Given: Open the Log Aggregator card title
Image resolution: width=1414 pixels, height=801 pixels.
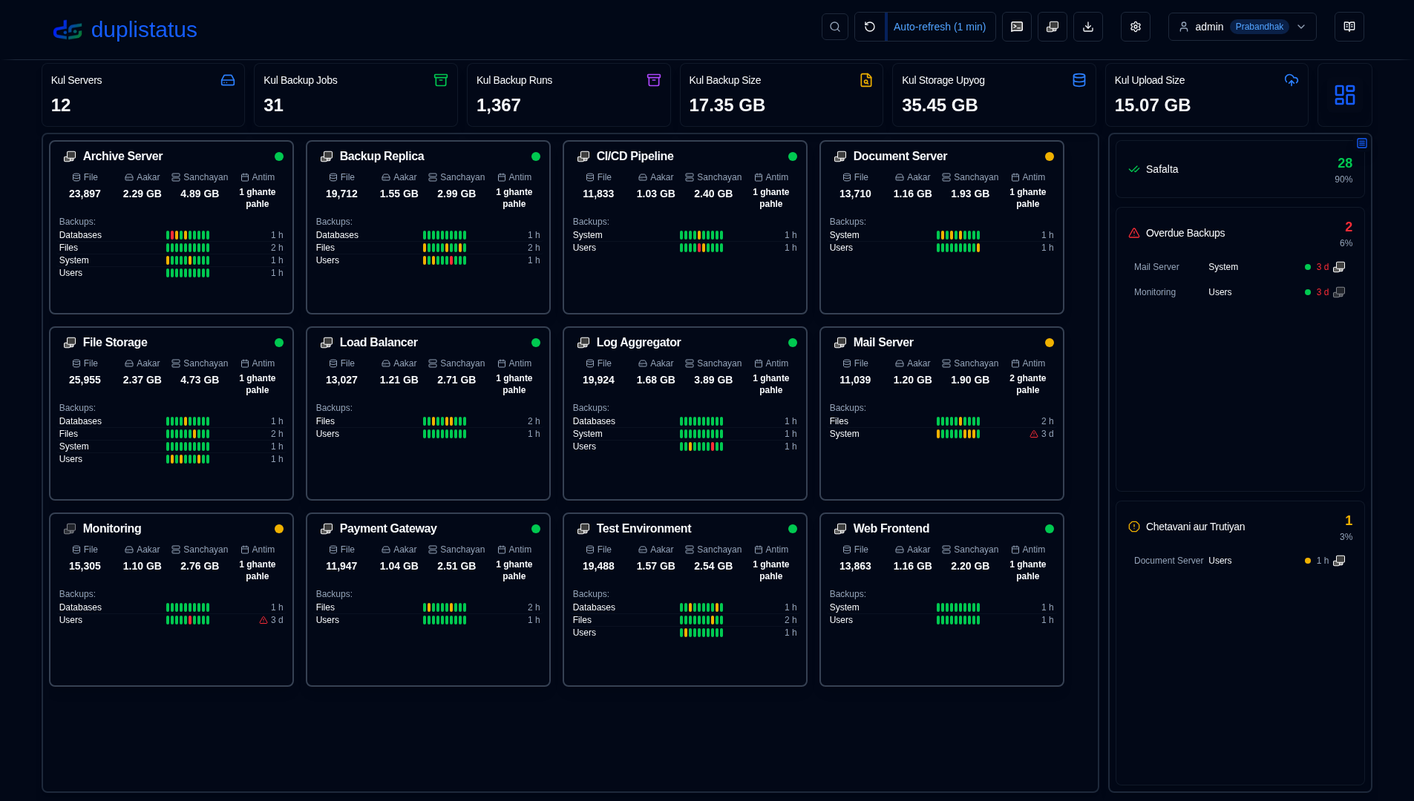Looking at the screenshot, I should tap(638, 343).
